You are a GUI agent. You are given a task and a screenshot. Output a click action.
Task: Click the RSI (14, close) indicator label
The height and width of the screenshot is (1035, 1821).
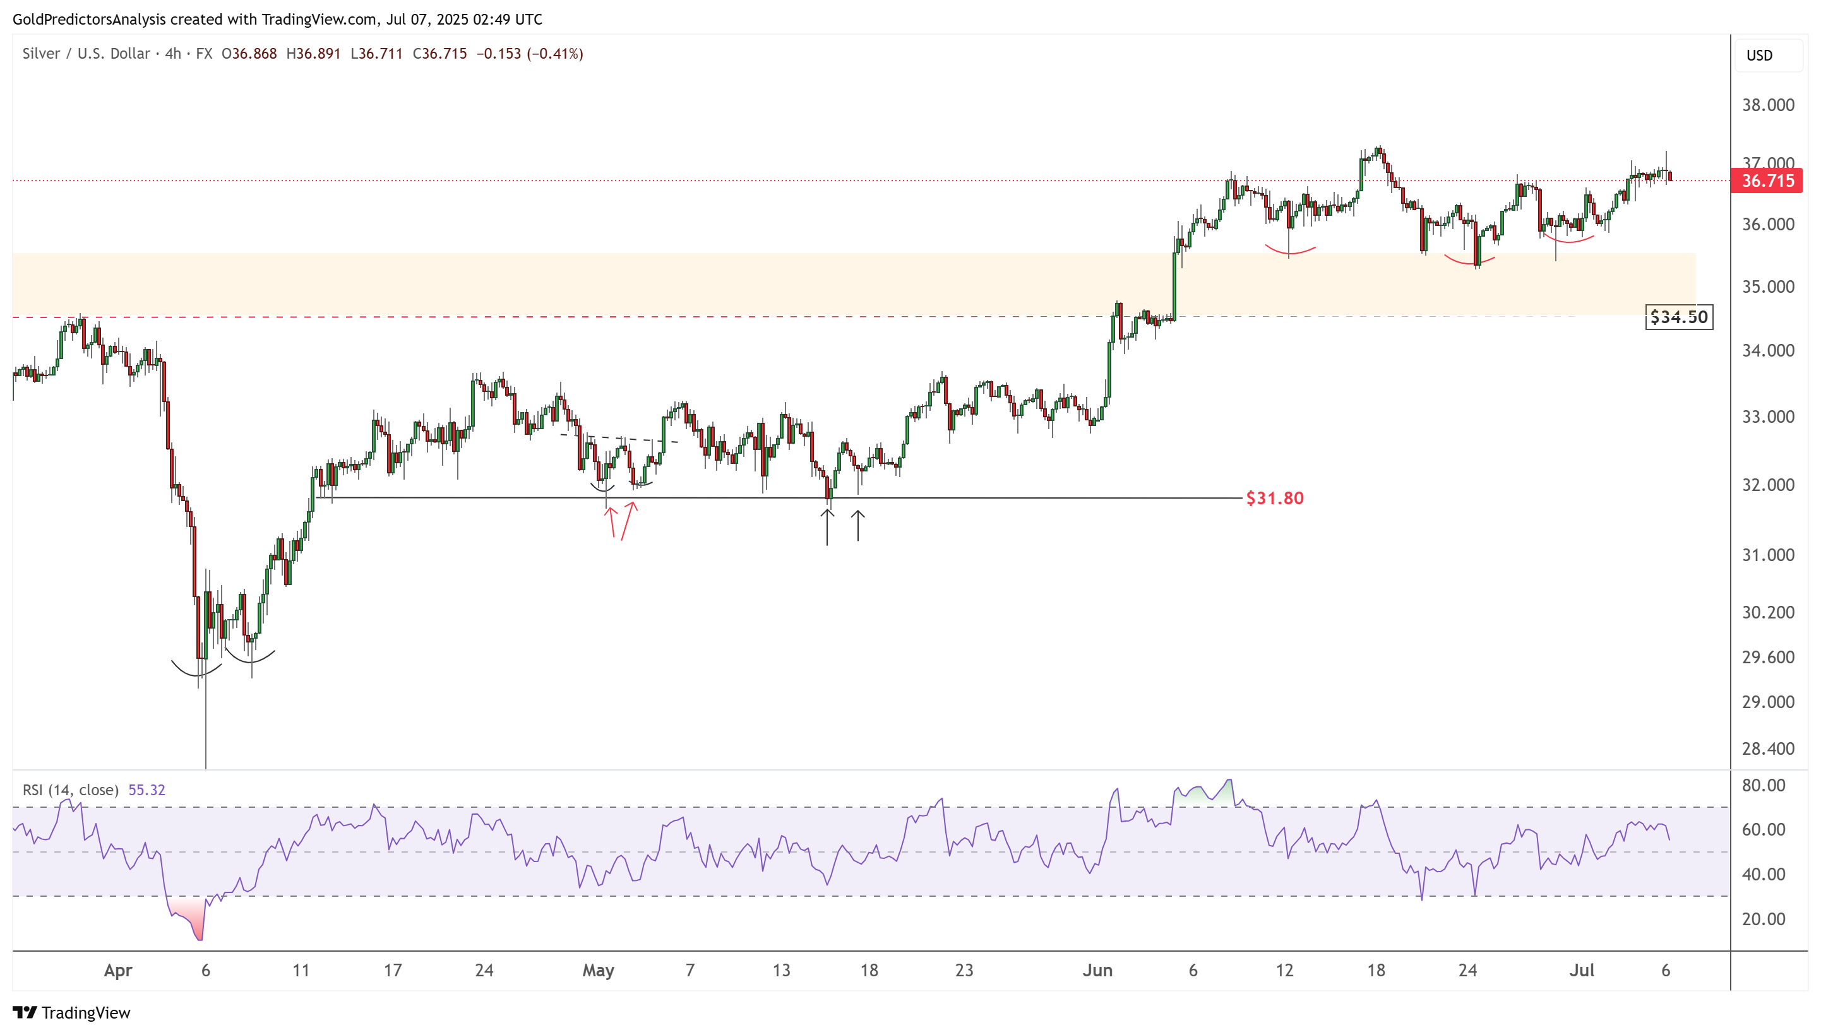pos(70,790)
